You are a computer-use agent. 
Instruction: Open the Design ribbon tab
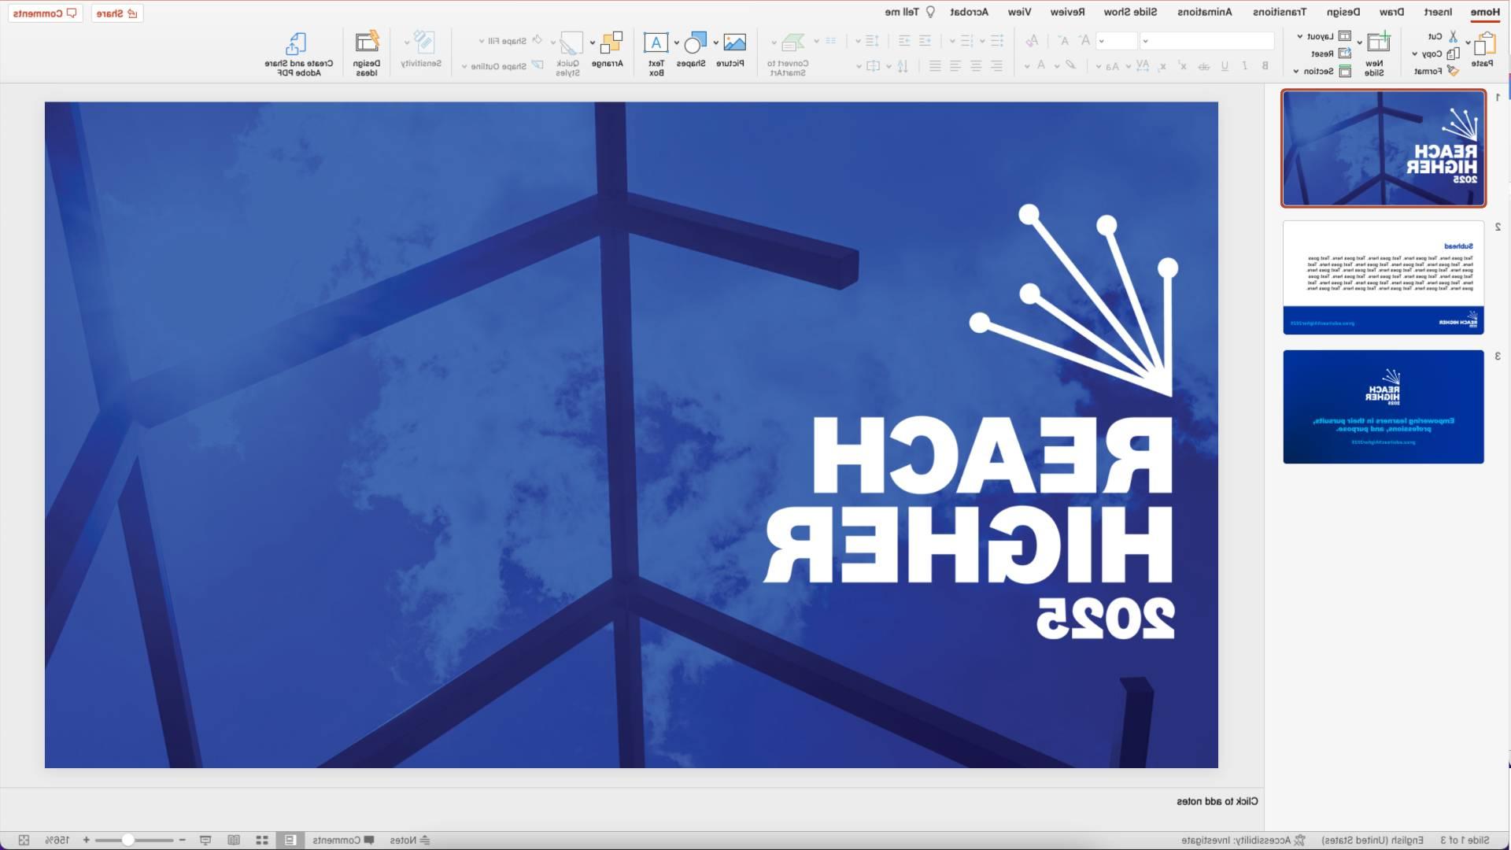pyautogui.click(x=1343, y=12)
